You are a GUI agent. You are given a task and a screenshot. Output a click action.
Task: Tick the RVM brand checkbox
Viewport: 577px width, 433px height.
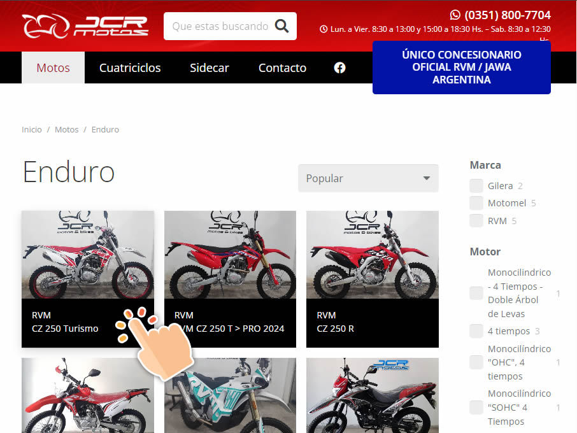[476, 221]
